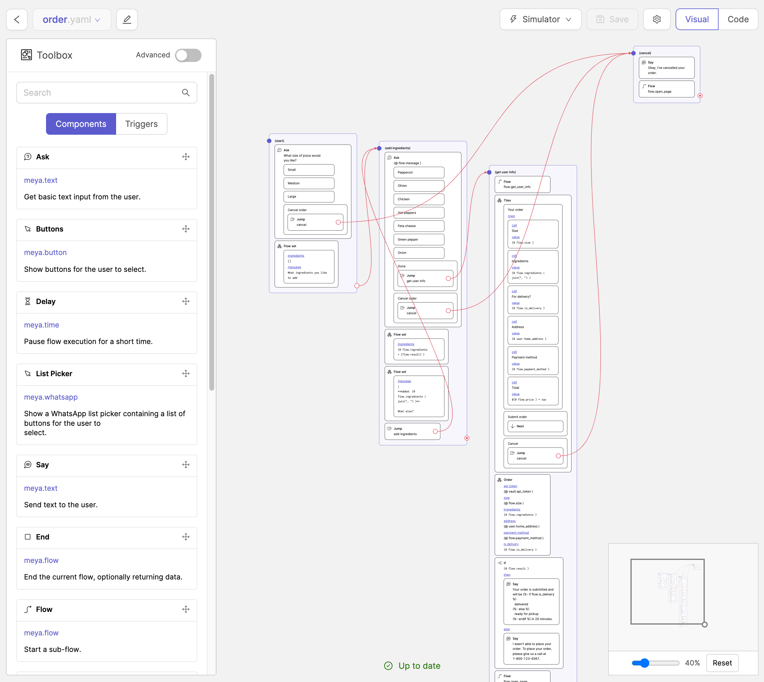
Task: Select the flow.get_user_info Flow node
Action: coord(522,184)
